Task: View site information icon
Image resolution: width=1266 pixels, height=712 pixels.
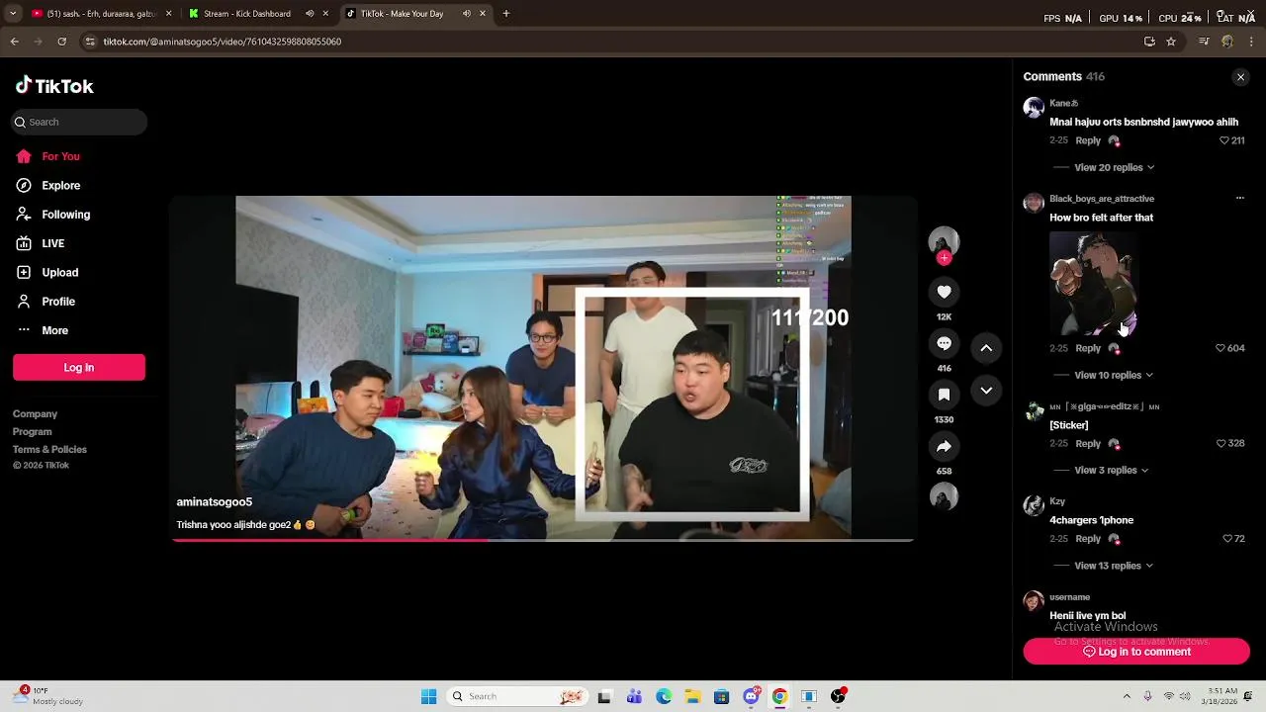Action: pos(90,42)
